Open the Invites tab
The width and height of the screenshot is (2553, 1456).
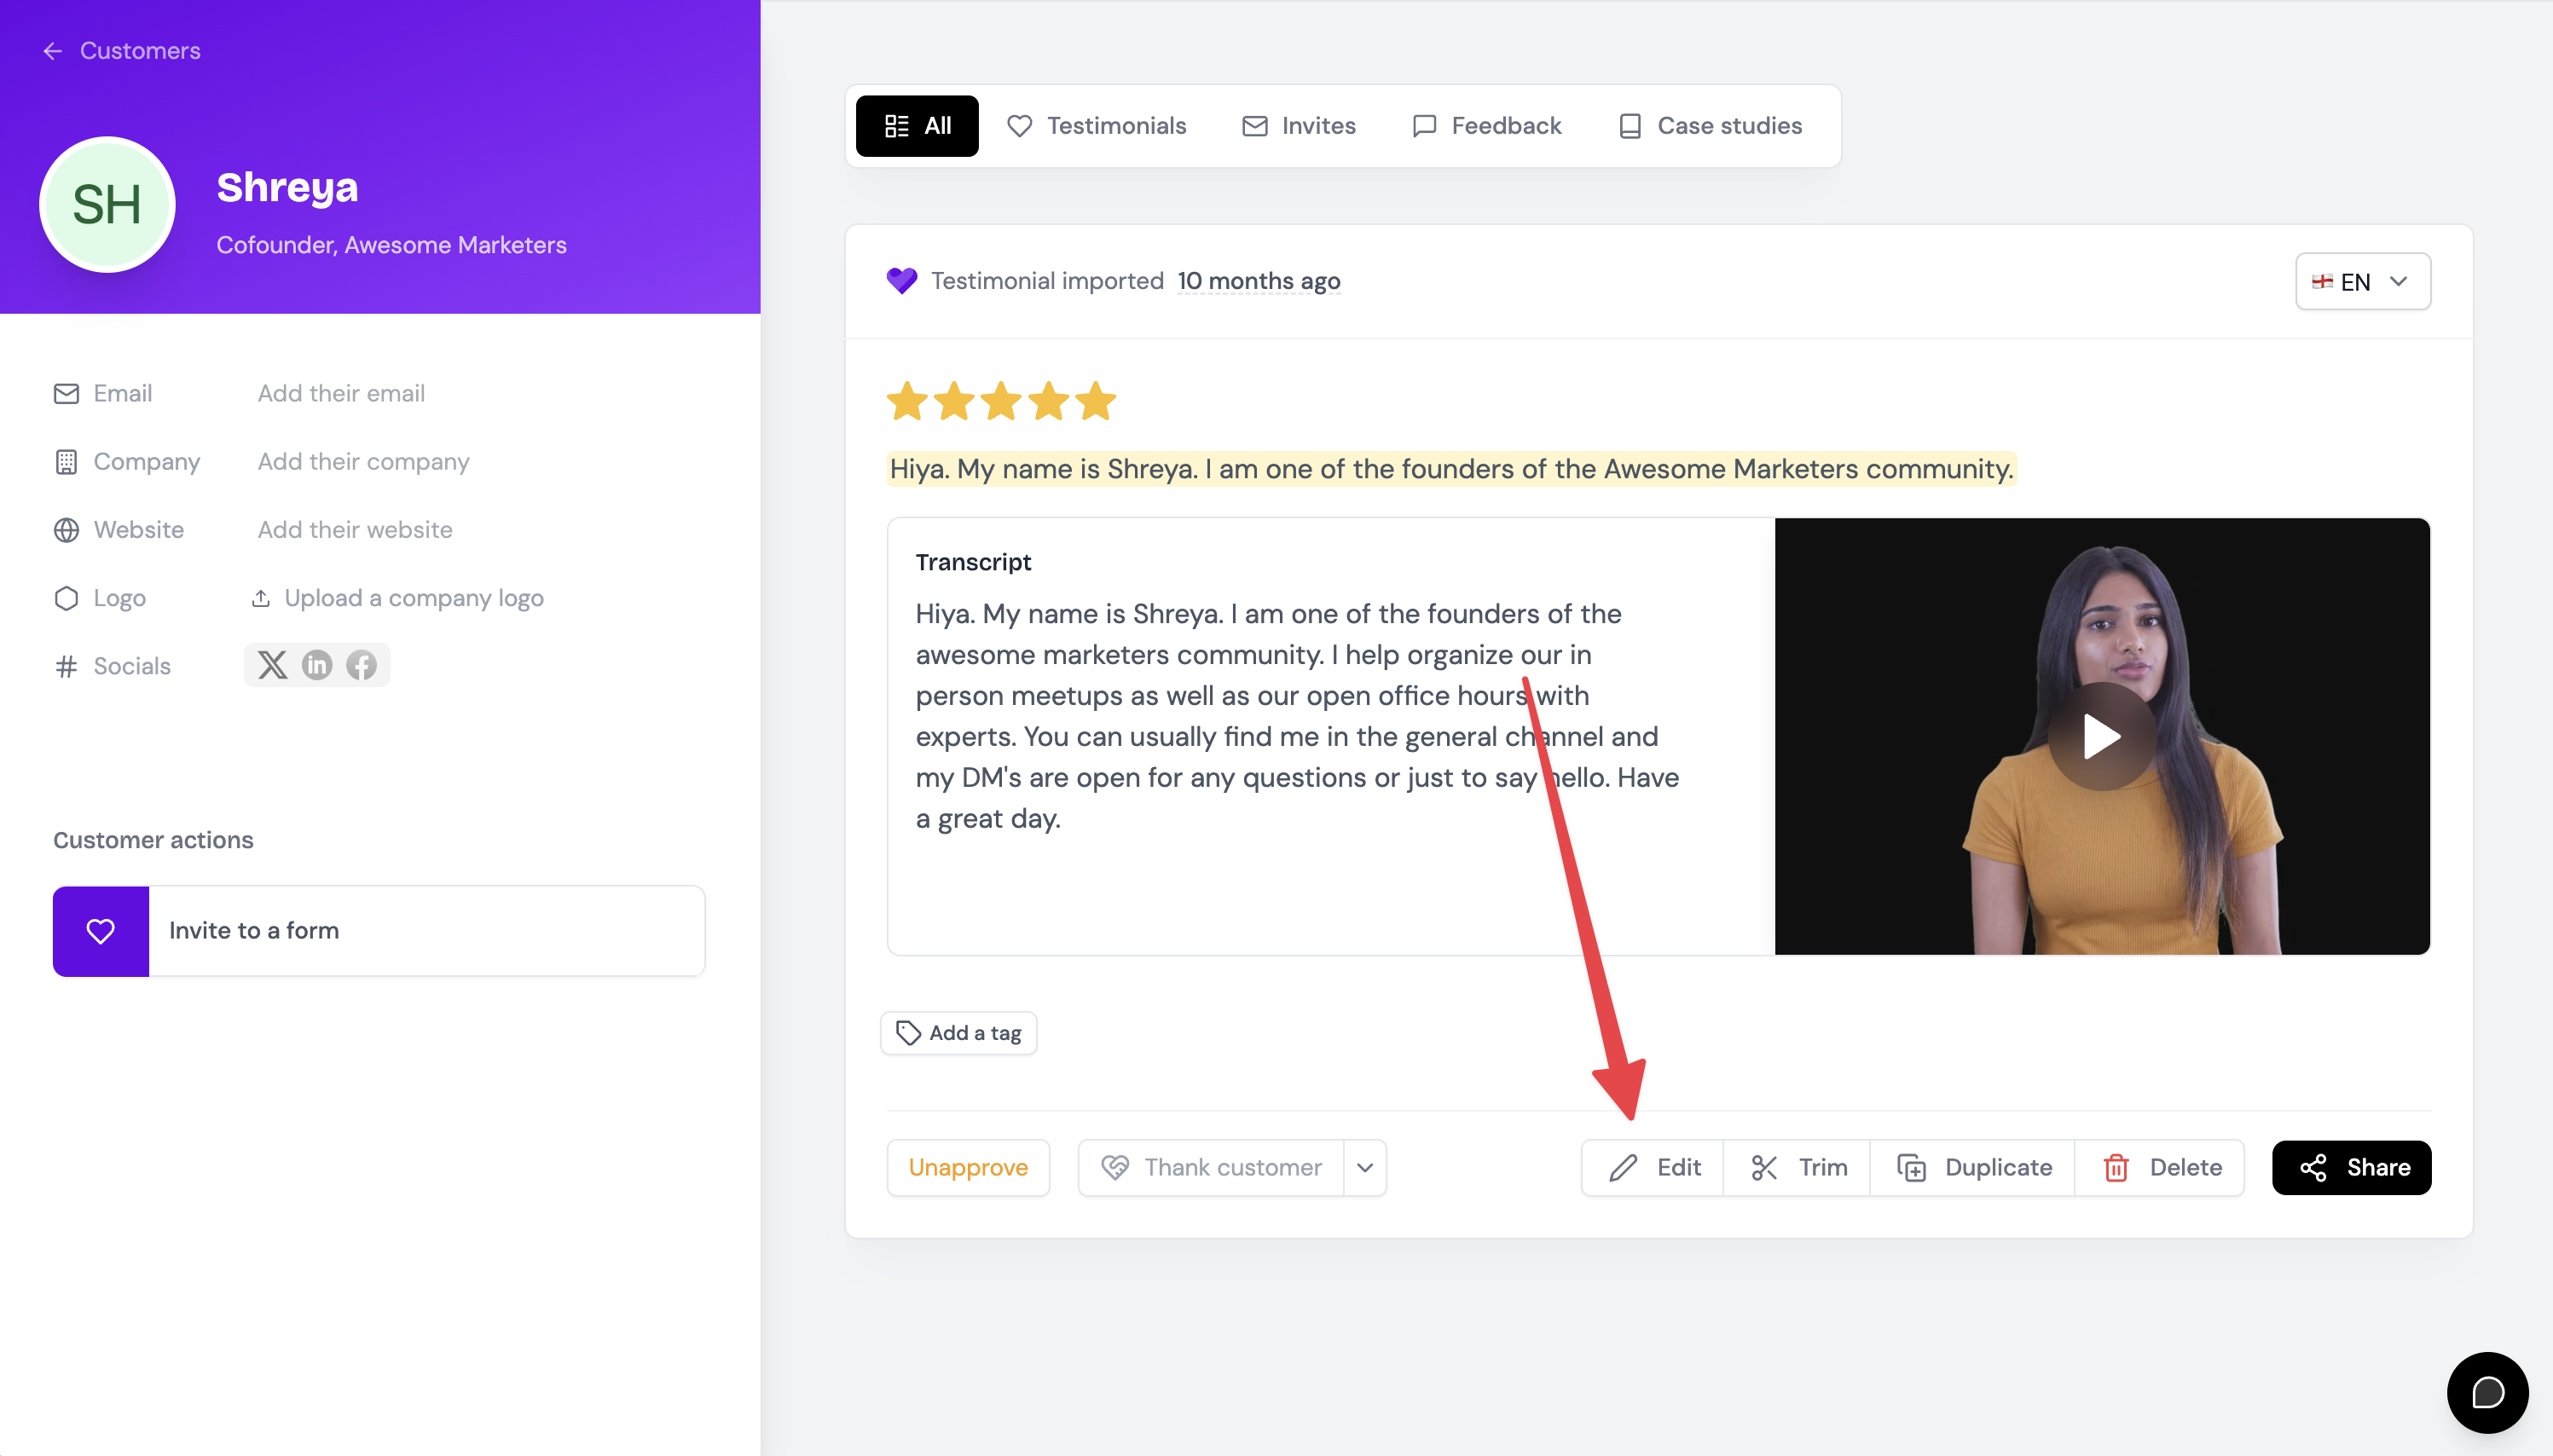pyautogui.click(x=1298, y=126)
